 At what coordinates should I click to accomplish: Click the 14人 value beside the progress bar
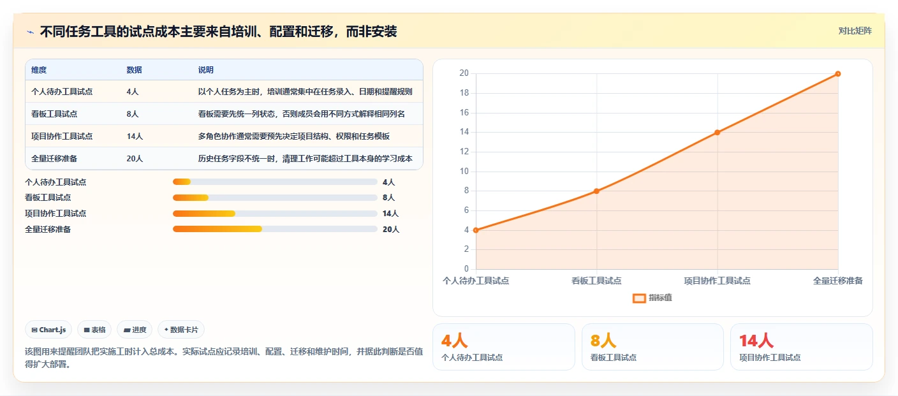pyautogui.click(x=391, y=214)
